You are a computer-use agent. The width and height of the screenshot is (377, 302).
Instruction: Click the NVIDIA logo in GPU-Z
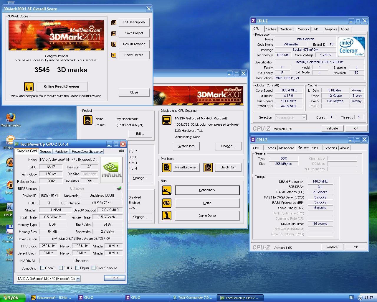[111, 170]
